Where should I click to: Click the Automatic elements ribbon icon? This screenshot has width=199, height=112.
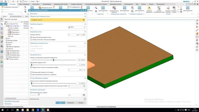[x=114, y=8]
